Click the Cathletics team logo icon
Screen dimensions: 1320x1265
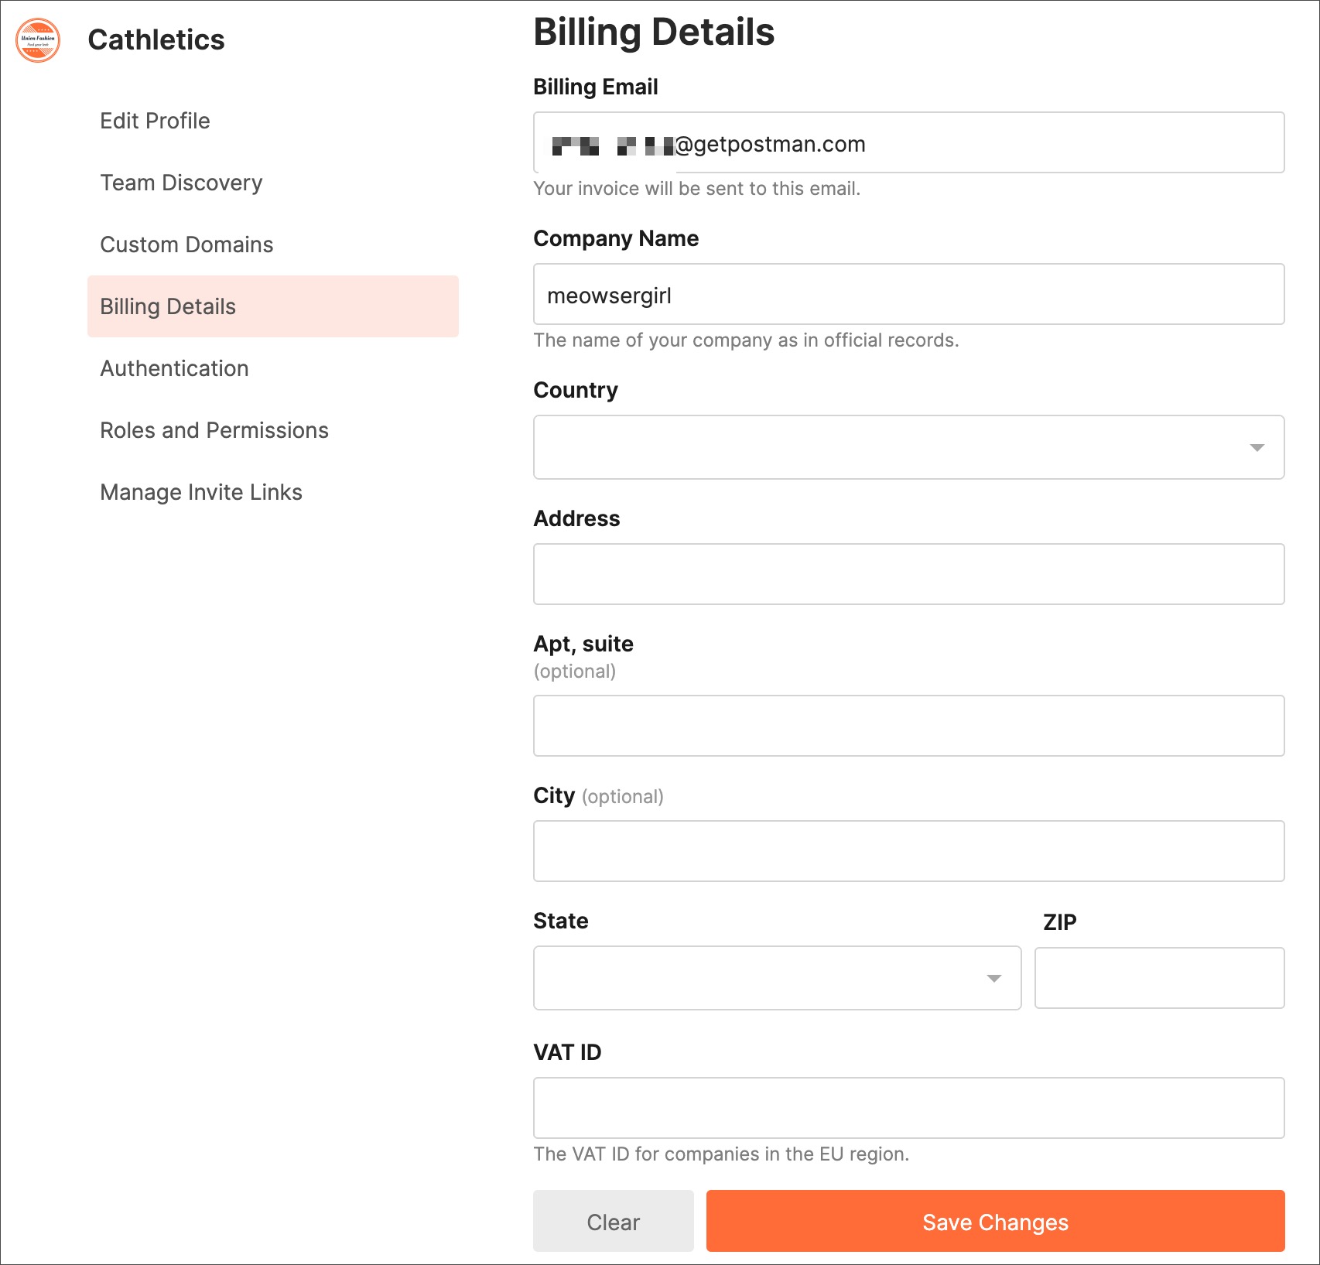coord(38,40)
